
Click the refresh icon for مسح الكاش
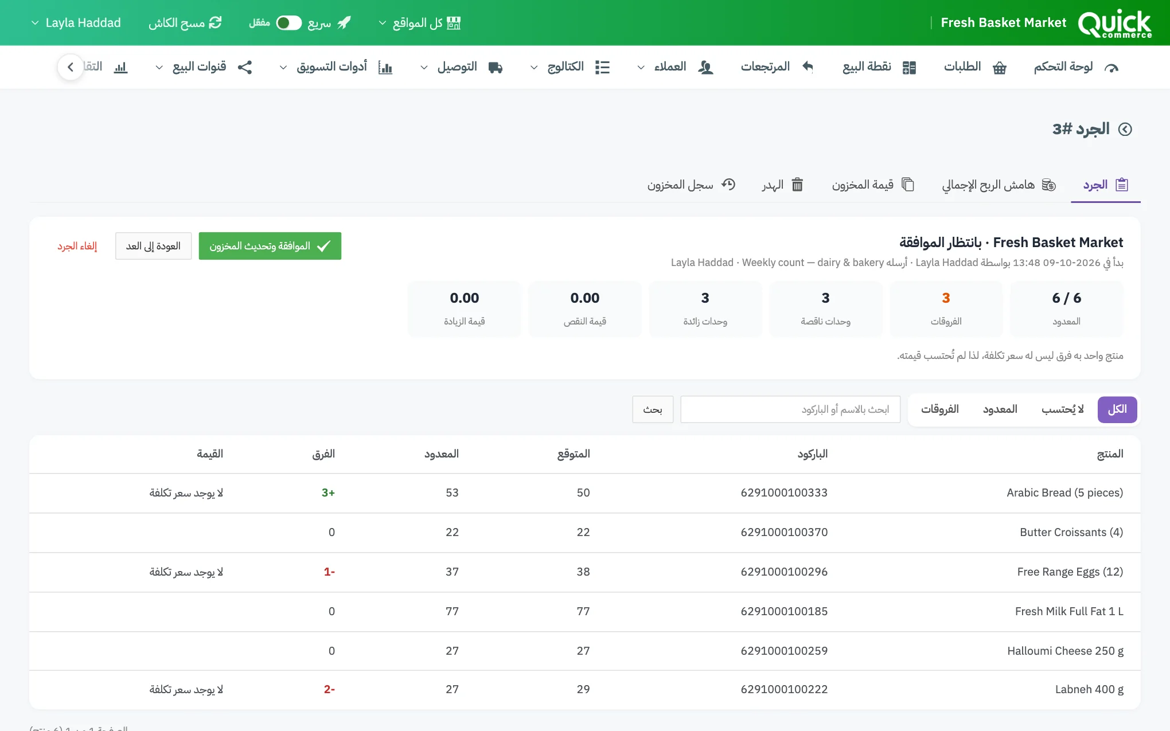pyautogui.click(x=215, y=23)
